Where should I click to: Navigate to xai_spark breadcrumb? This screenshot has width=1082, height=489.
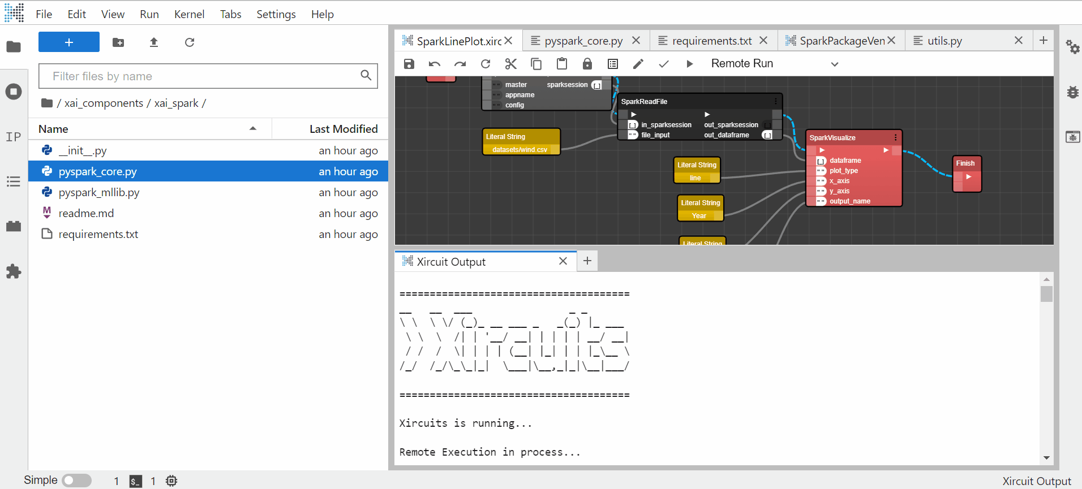coord(176,103)
